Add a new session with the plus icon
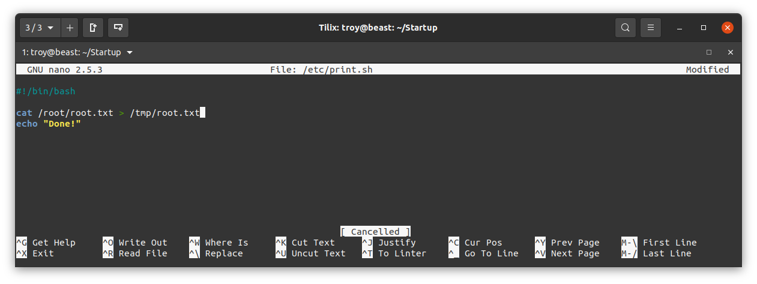757x284 pixels. [70, 28]
